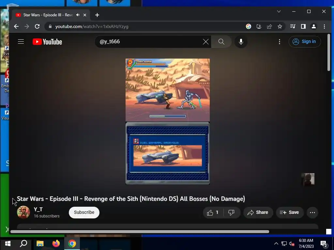Show hidden system tray icons
The height and width of the screenshot is (250, 334).
[276, 243]
